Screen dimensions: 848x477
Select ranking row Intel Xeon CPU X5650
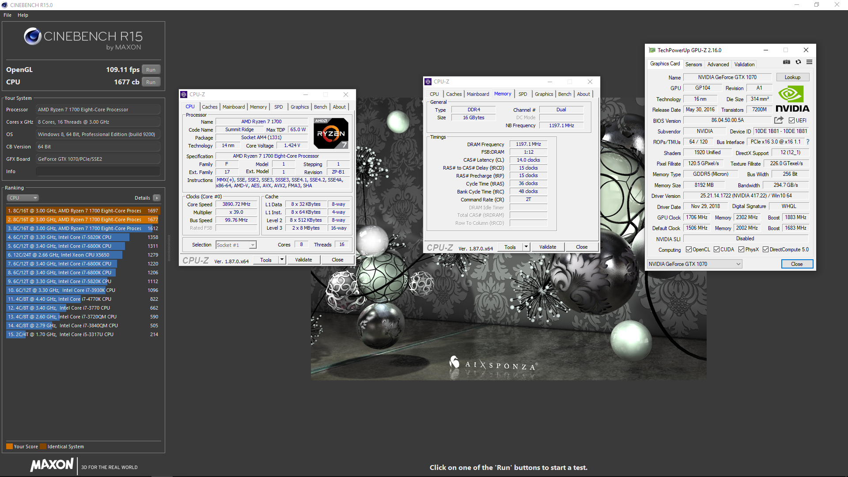point(83,255)
